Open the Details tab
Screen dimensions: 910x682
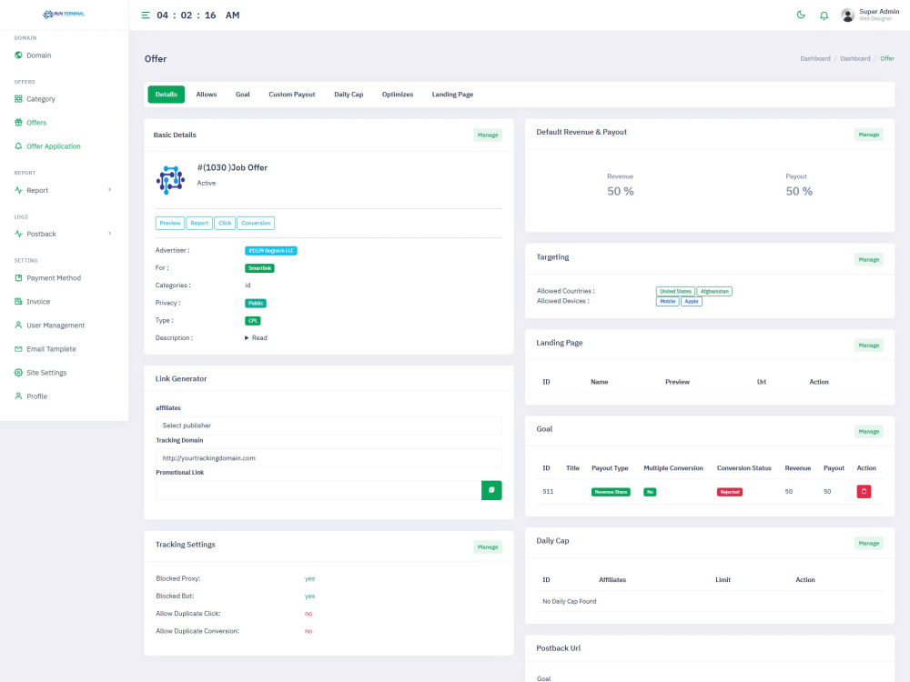point(166,95)
